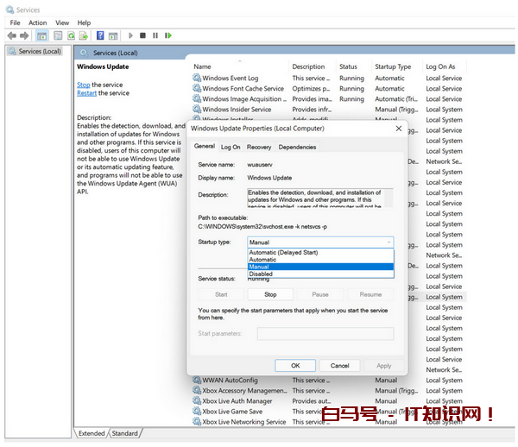Select Disabled in the startup type list
Screen dimensions: 518x447
pyautogui.click(x=261, y=274)
